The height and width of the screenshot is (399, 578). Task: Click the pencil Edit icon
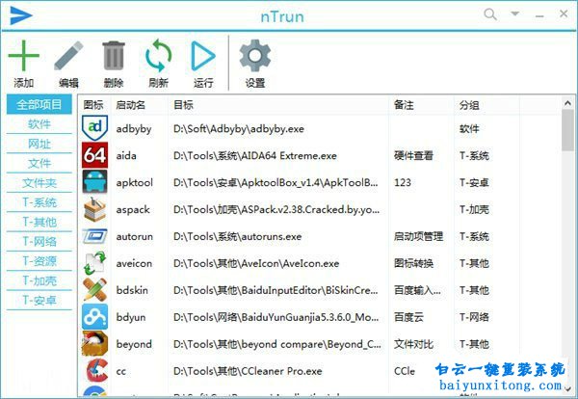click(x=68, y=56)
